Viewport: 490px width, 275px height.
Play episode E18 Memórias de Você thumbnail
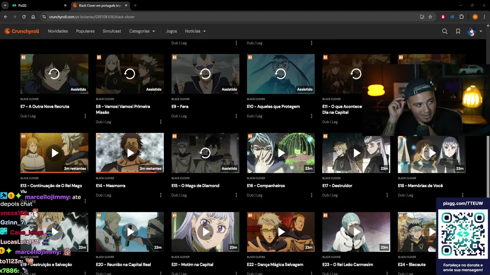[431, 153]
